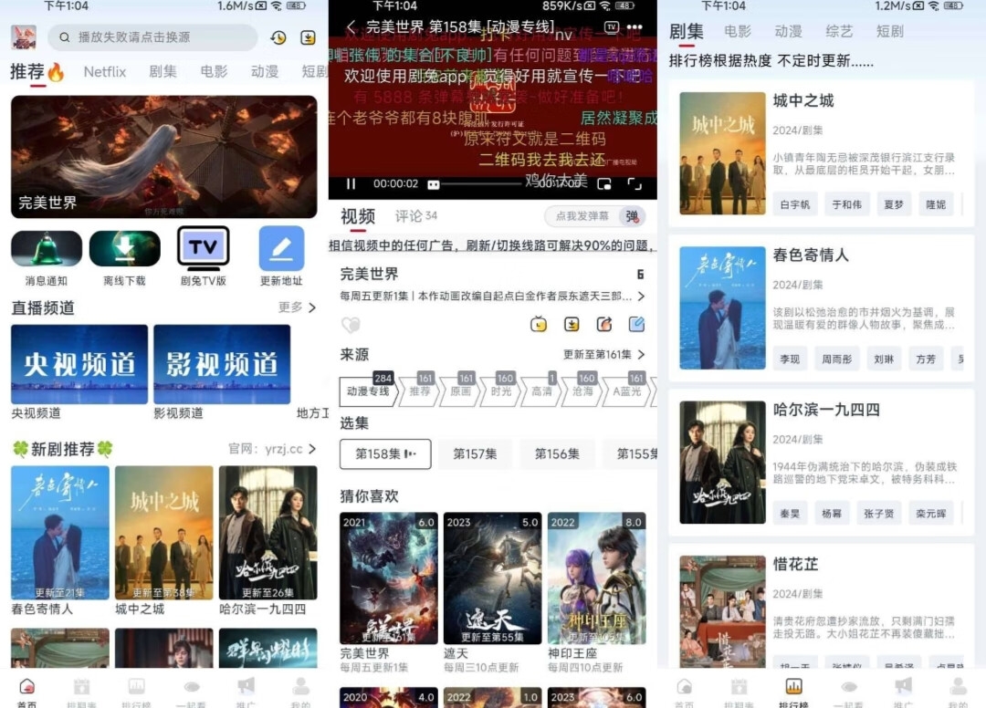The width and height of the screenshot is (986, 708).
Task: Pause the playing video
Action: pyautogui.click(x=351, y=183)
